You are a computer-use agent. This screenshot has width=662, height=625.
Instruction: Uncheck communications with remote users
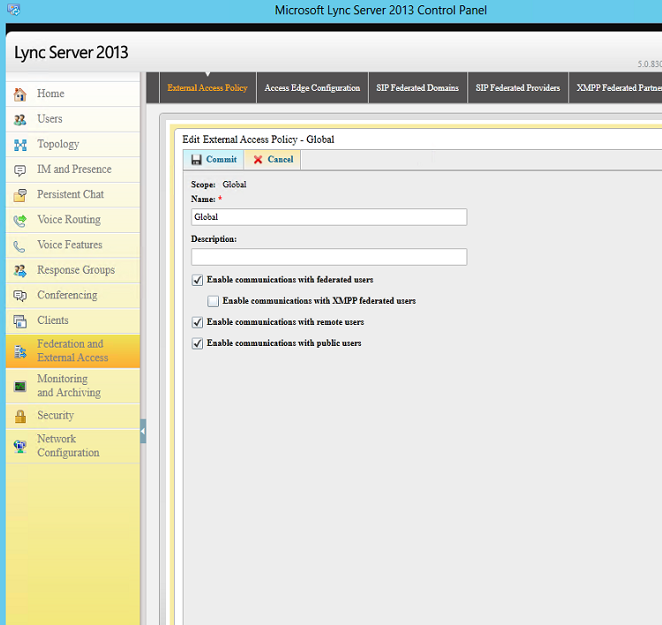[x=198, y=322]
